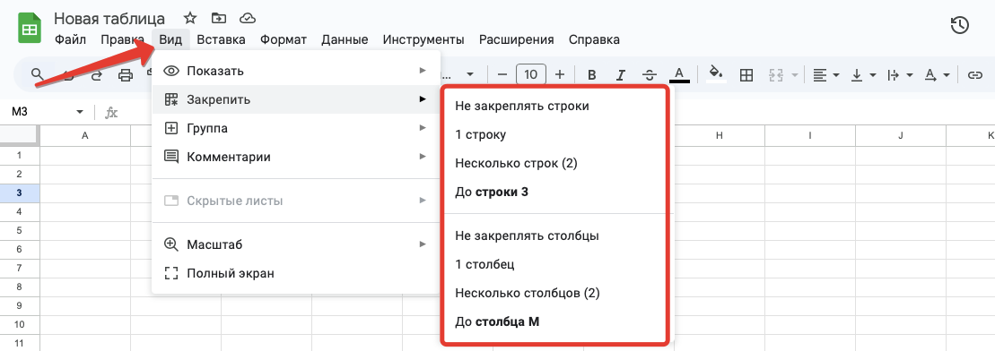Click the document title Новая таблица
995x351 pixels.
(109, 19)
